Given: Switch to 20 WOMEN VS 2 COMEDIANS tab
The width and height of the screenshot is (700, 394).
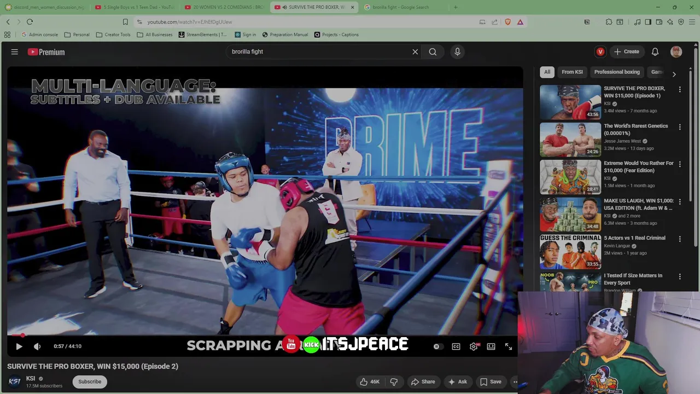Looking at the screenshot, I should [224, 7].
